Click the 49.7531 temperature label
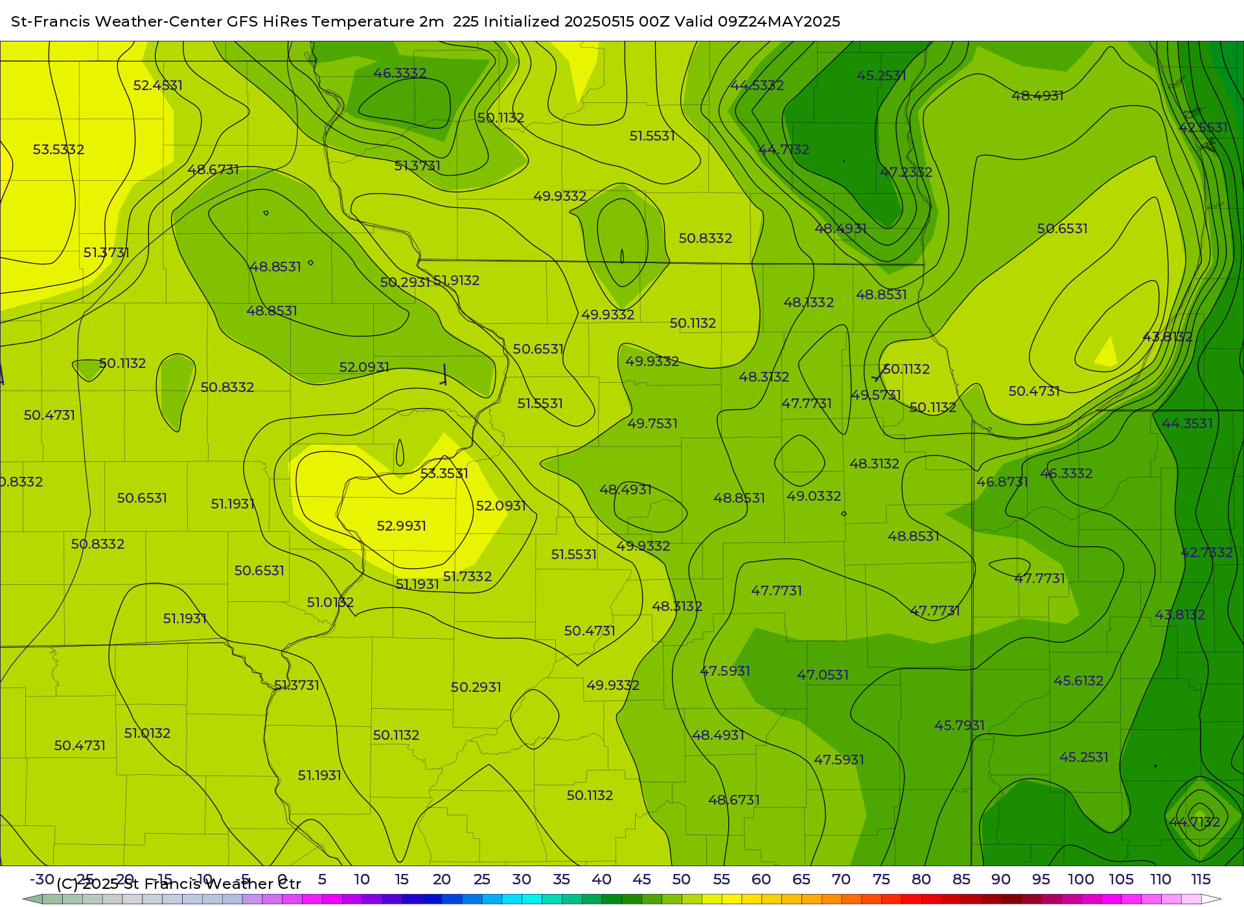The image size is (1244, 907). point(652,424)
